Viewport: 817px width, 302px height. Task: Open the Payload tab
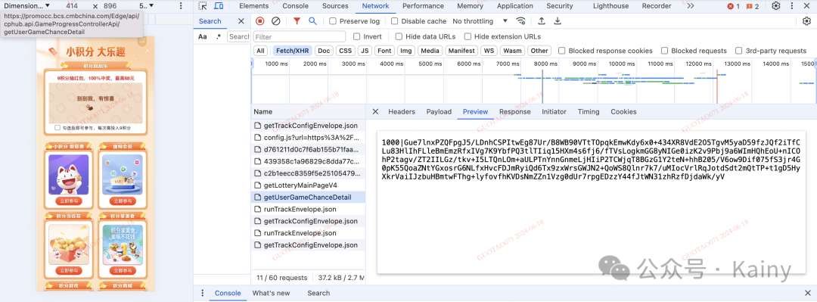[439, 111]
